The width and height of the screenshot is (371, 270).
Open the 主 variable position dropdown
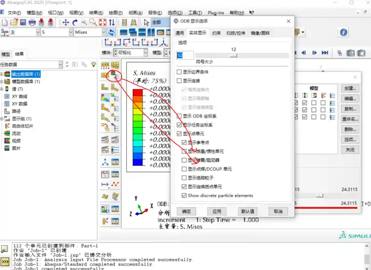(x=38, y=32)
